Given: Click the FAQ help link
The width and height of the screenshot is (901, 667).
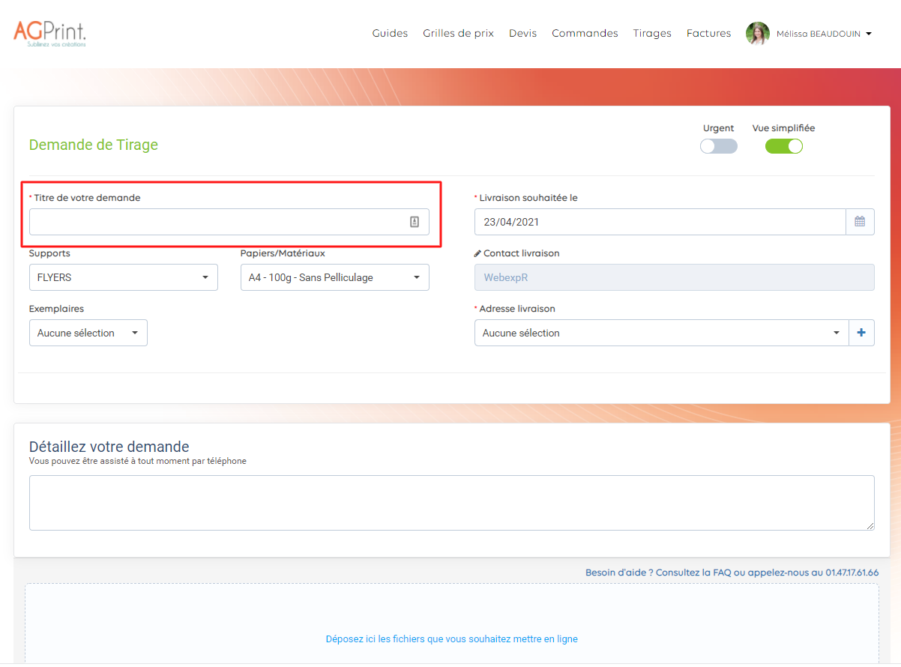Looking at the screenshot, I should (x=722, y=573).
